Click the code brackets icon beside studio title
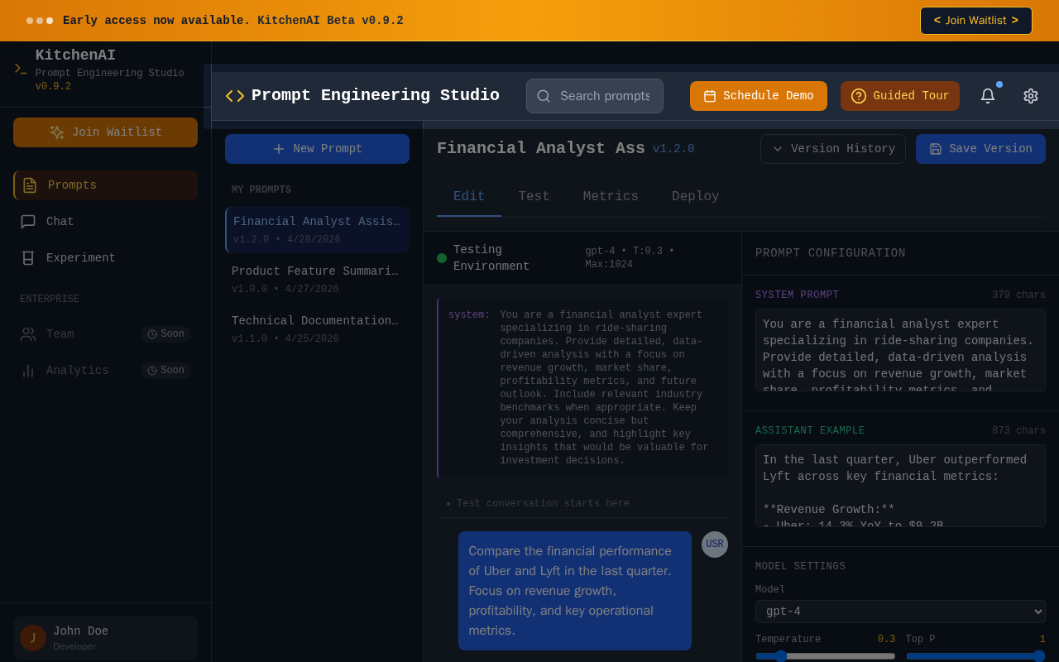The width and height of the screenshot is (1059, 662). (x=235, y=96)
